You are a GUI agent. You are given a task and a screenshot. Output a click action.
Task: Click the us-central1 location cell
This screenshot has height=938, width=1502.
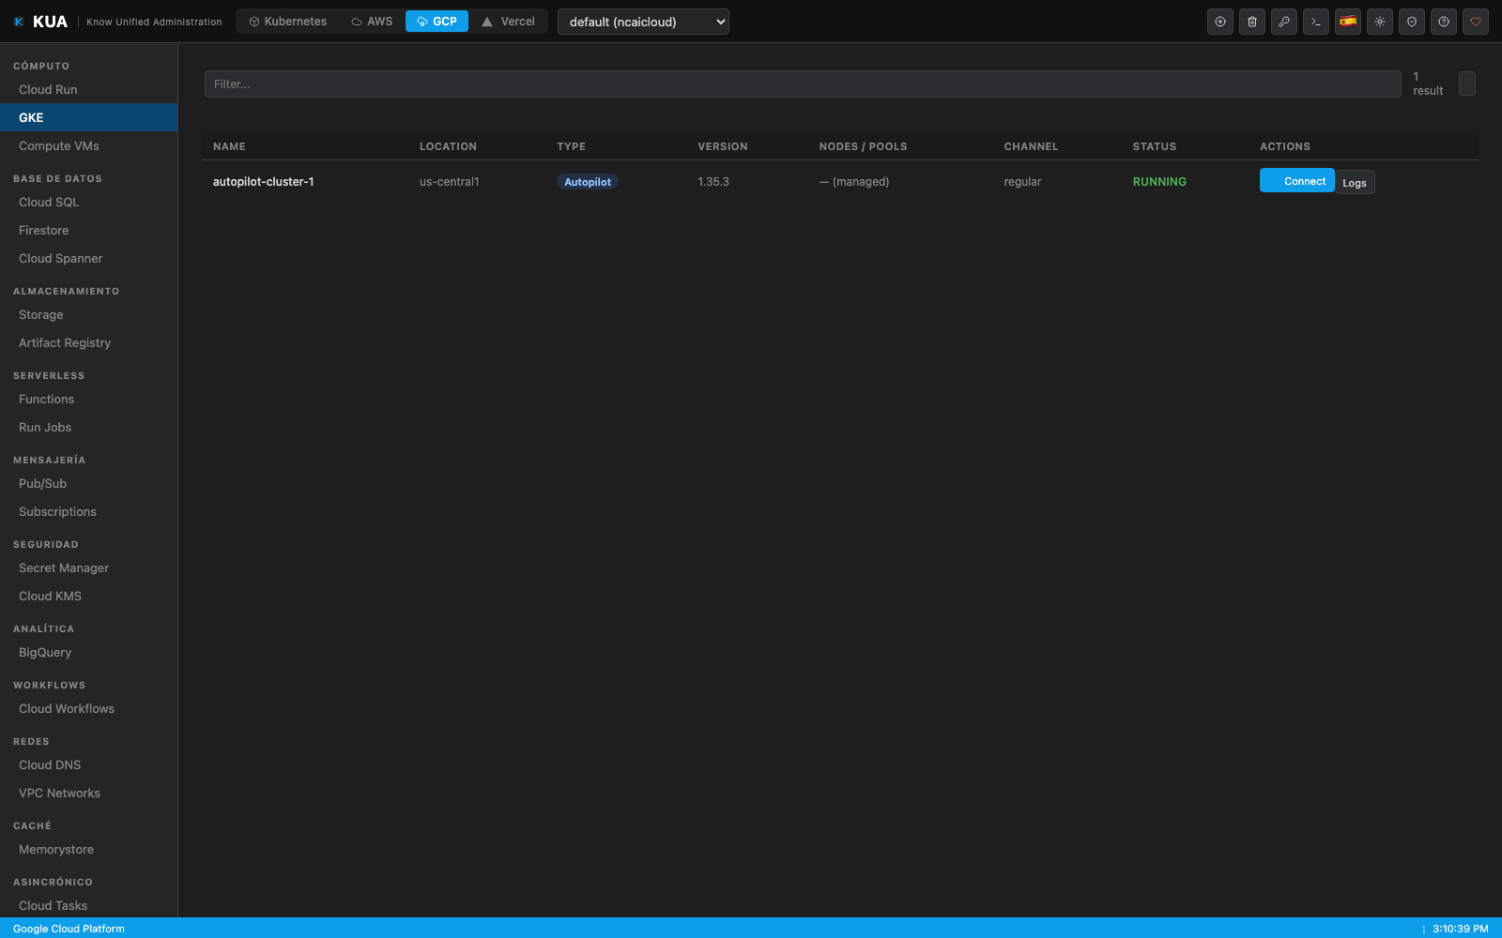tap(449, 182)
